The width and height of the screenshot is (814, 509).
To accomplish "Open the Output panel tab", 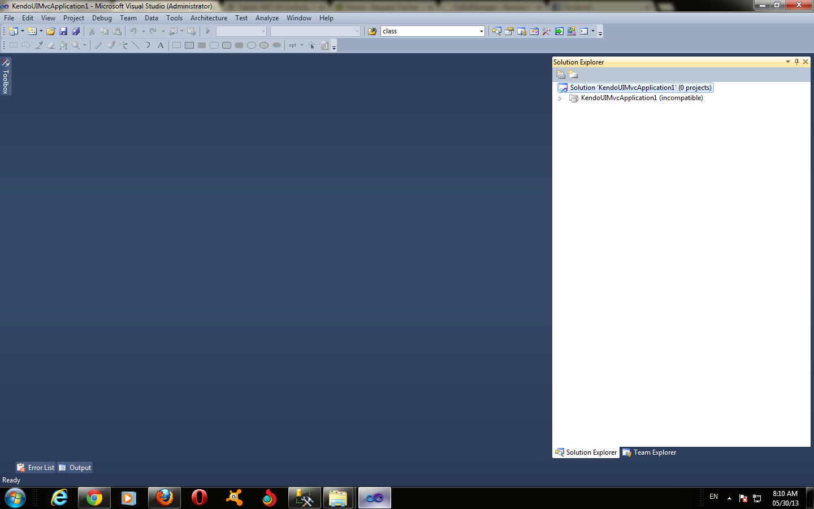I will click(75, 468).
